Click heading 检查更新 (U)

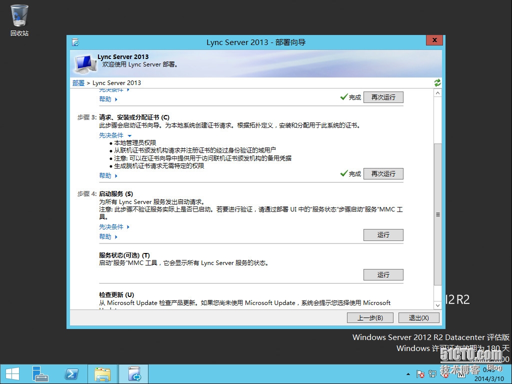tap(116, 295)
